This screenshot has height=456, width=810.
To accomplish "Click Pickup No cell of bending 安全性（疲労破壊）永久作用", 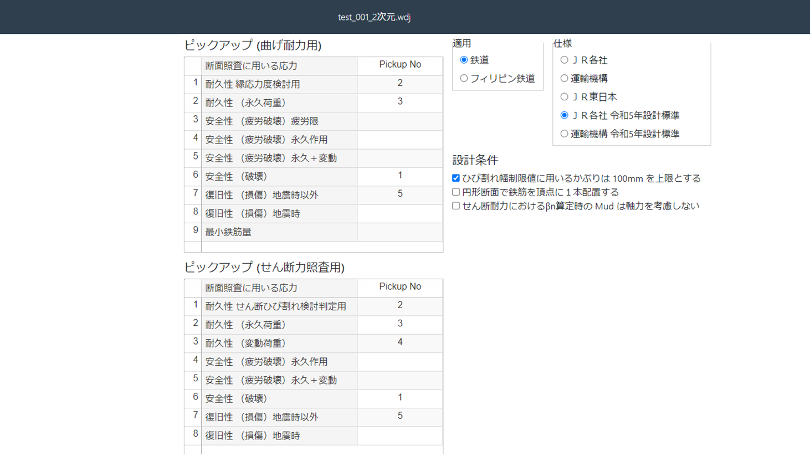I will pos(400,140).
